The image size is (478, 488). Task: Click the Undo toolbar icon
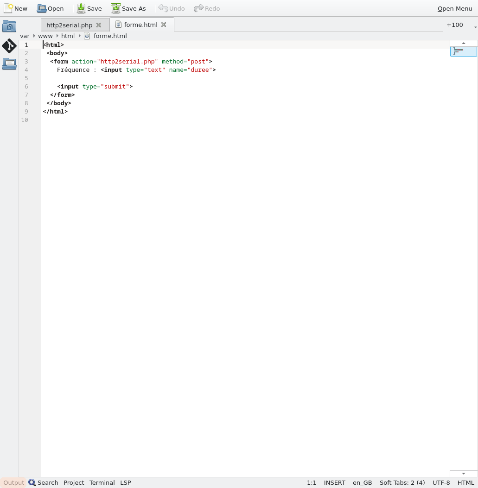tap(163, 8)
